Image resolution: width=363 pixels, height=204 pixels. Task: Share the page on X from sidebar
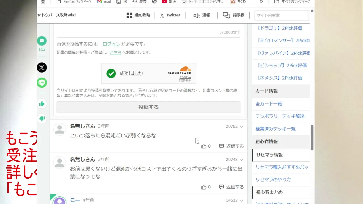[x=42, y=67]
